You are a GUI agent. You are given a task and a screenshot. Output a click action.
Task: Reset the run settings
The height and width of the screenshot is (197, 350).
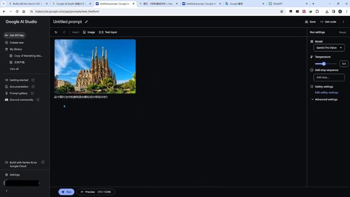[x=342, y=32]
